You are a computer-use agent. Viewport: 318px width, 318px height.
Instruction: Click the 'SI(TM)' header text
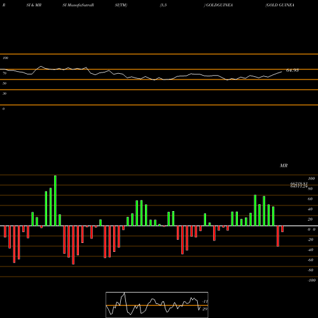point(121,5)
